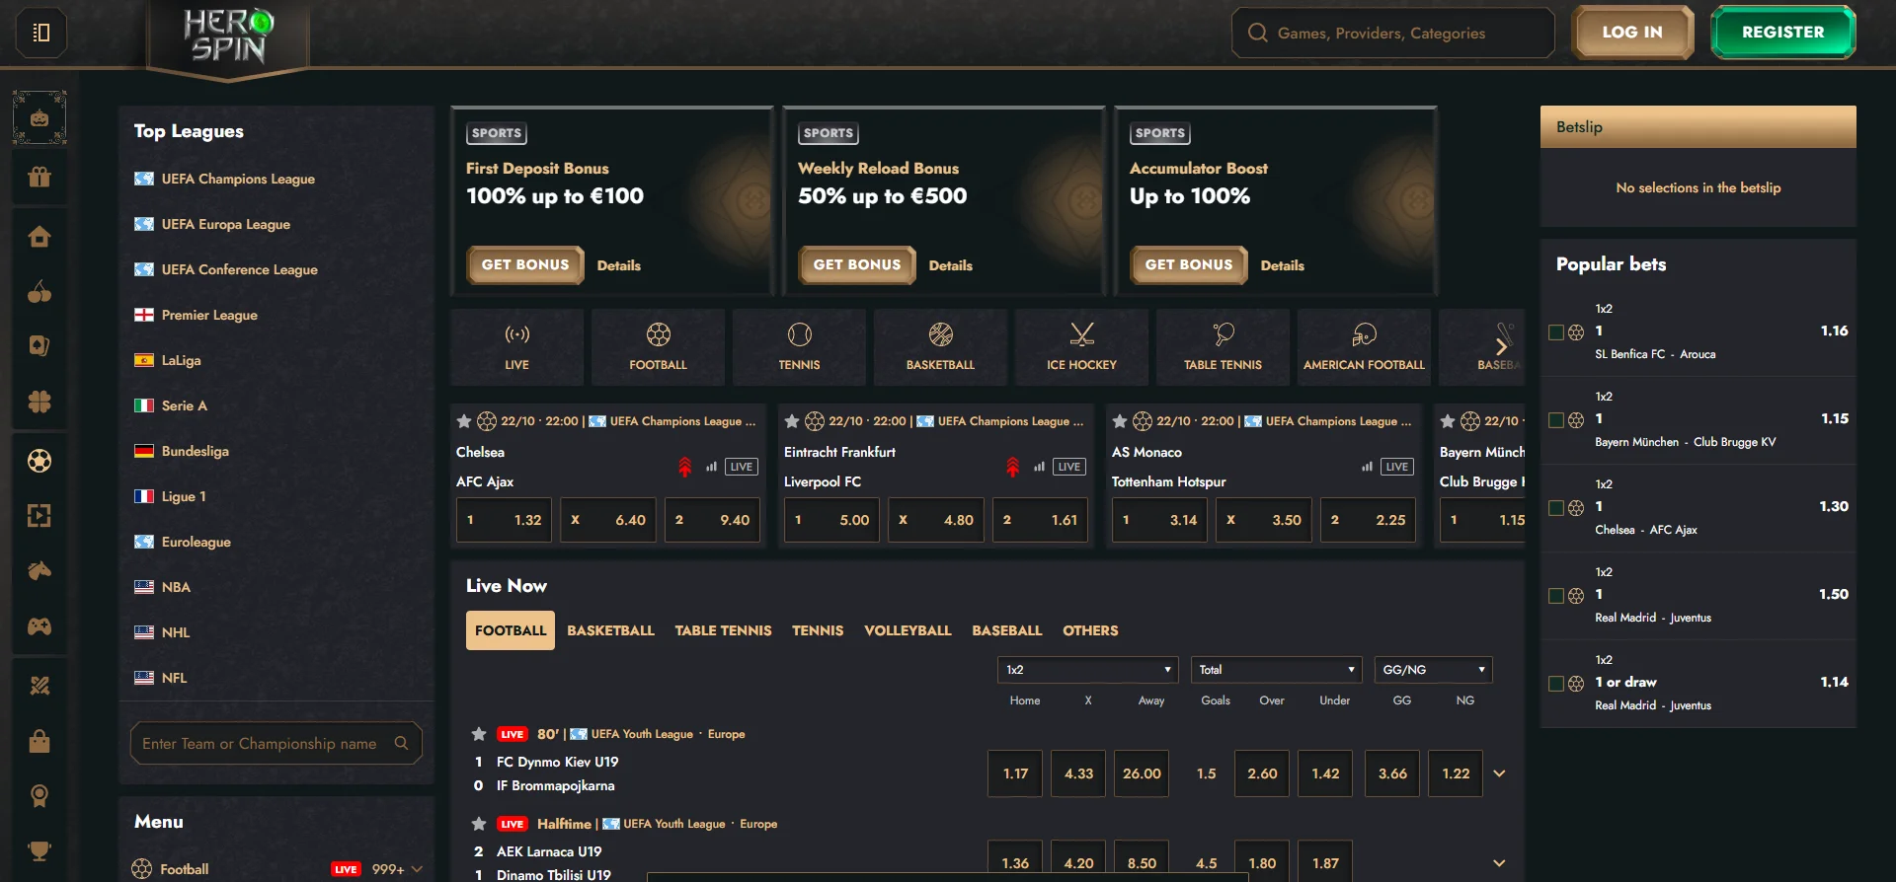
Task: Open the crossed swords tournaments icon
Action: (39, 686)
